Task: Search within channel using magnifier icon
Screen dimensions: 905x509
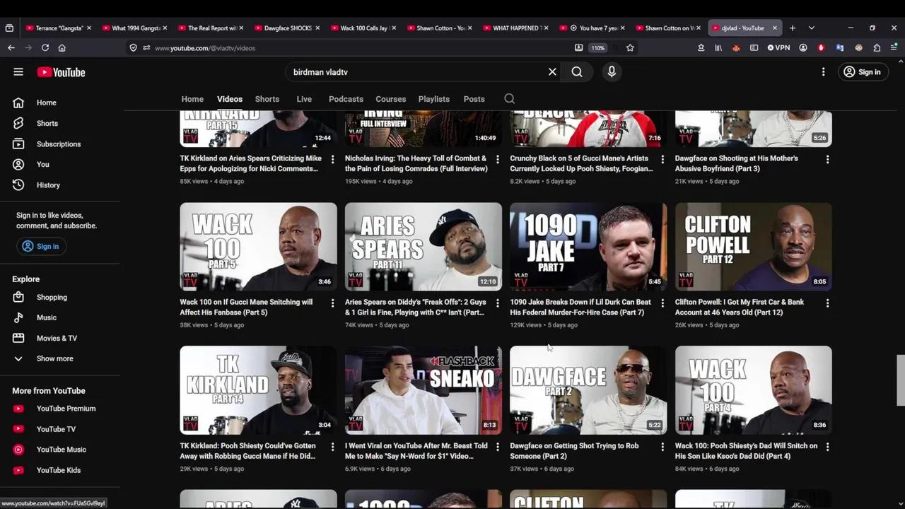Action: (x=509, y=99)
